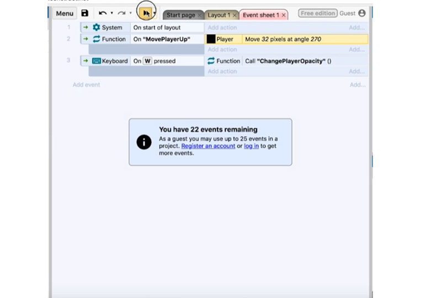Switch to the Layout 1 tab
This screenshot has width=421, height=298.
tap(219, 15)
